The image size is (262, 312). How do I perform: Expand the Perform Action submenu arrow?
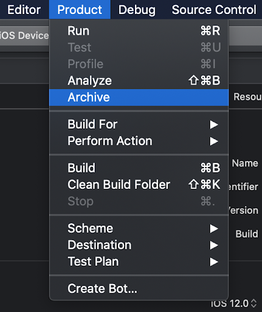tap(214, 141)
